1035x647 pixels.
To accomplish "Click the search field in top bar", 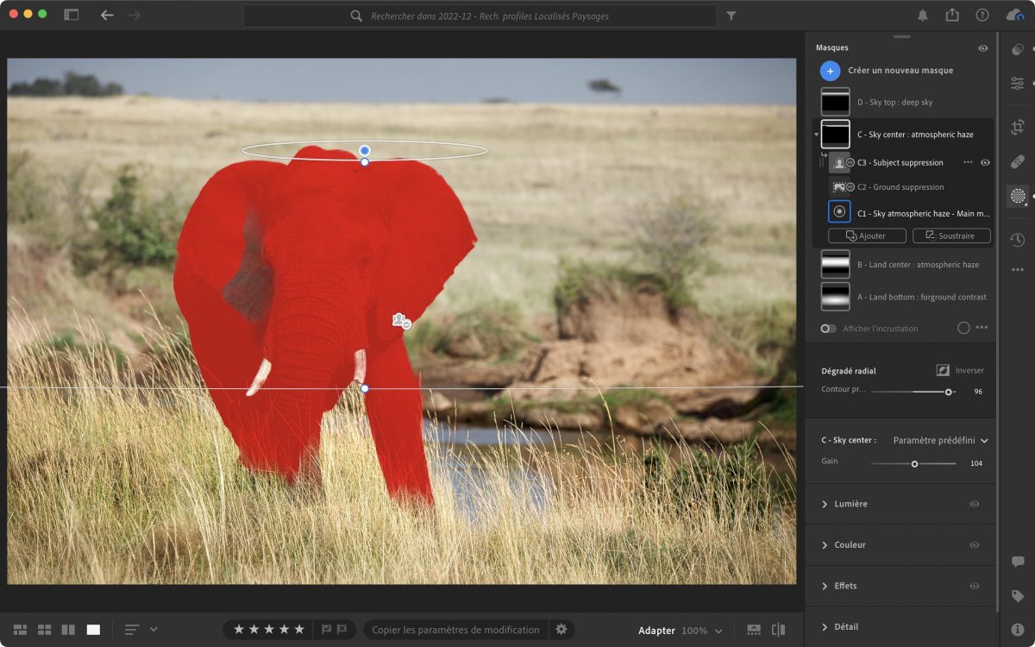I will pyautogui.click(x=479, y=16).
